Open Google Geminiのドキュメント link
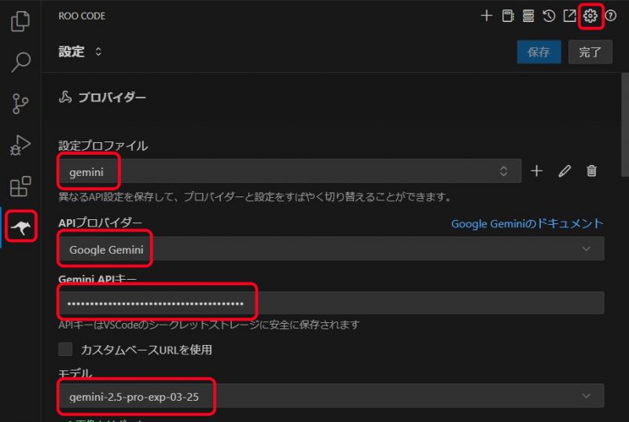 point(527,224)
